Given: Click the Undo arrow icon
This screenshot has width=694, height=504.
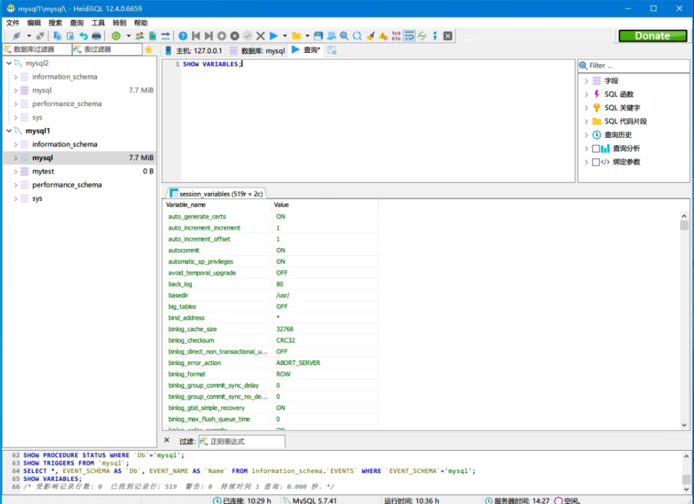Looking at the screenshot, I should [84, 36].
